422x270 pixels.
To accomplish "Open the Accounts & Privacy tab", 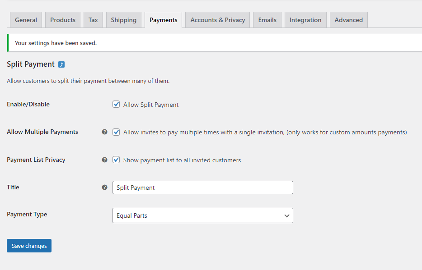I will pos(217,19).
